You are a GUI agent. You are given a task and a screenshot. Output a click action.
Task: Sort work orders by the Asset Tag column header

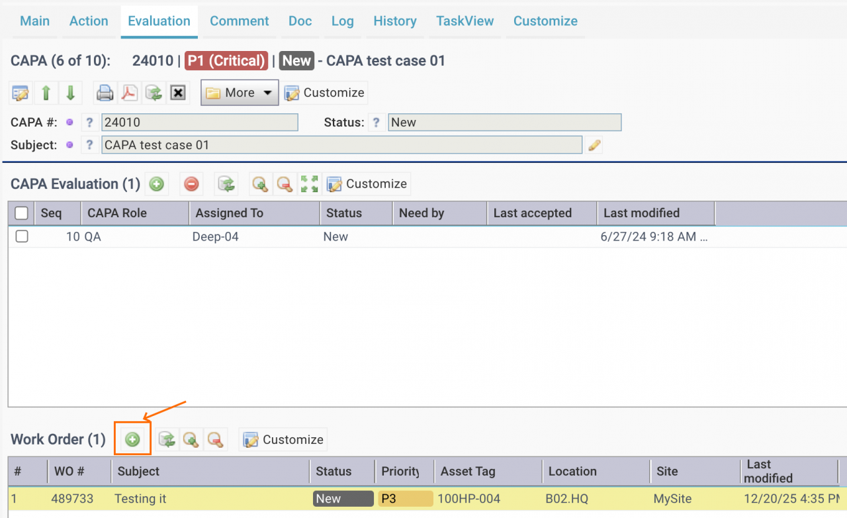[467, 472]
